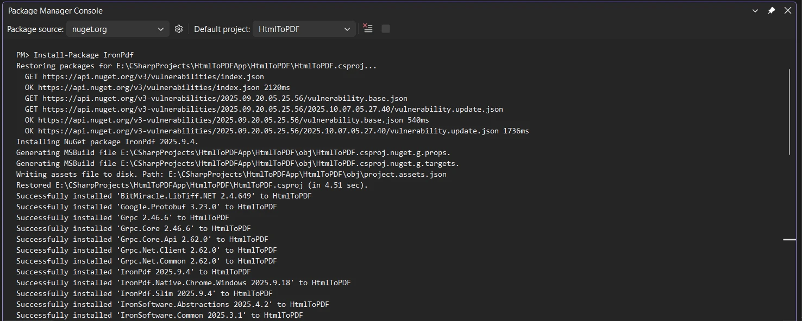Click the white marker in scrollbar track
This screenshot has width=802, height=321.
(789, 239)
